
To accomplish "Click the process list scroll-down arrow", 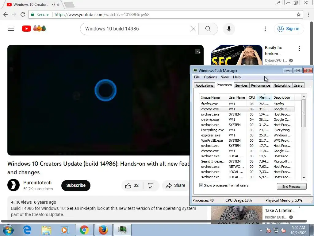I will click(304, 178).
